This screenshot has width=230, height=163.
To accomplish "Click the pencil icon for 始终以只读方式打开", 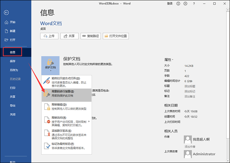I will (x=47, y=81).
